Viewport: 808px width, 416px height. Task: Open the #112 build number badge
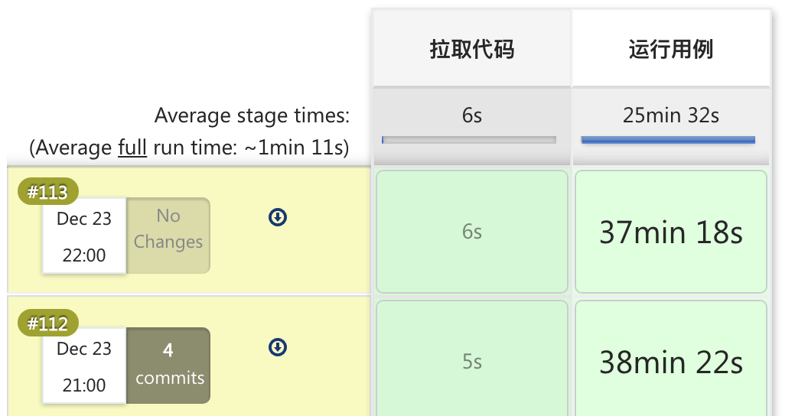[48, 323]
